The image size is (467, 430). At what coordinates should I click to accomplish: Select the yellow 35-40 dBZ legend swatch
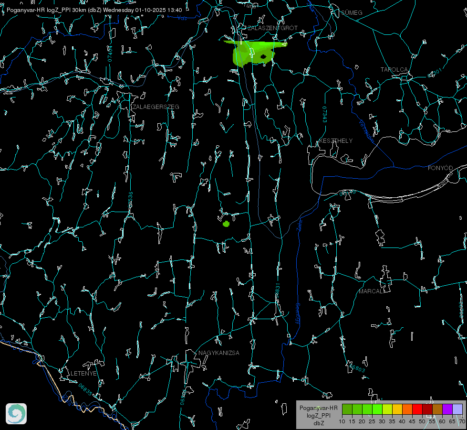(397, 409)
